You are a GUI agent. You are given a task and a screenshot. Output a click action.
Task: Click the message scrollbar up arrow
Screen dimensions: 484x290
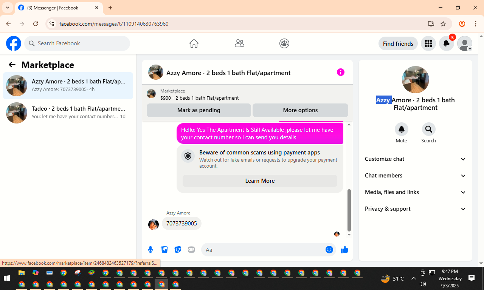349,125
